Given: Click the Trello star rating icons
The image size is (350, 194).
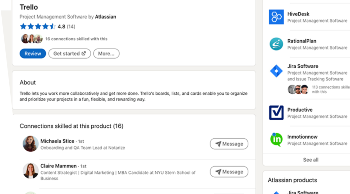Looking at the screenshot, I should click(38, 27).
